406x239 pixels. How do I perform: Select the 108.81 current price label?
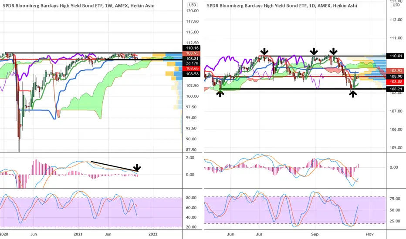(x=191, y=59)
